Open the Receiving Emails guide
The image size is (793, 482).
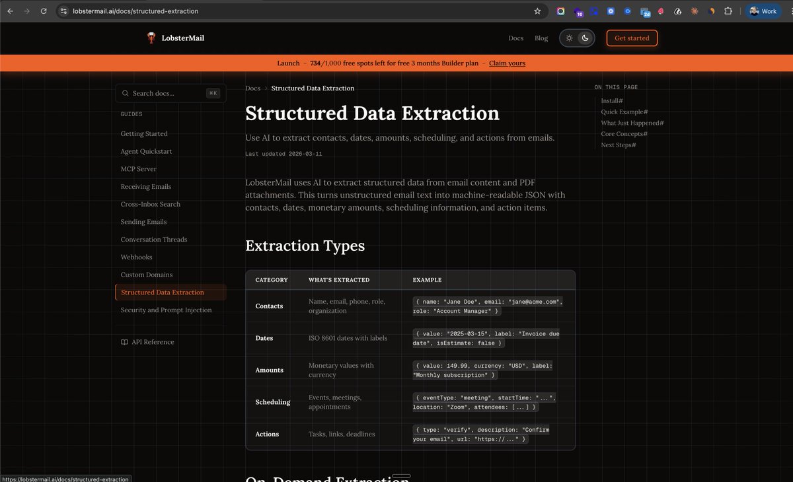pyautogui.click(x=145, y=187)
